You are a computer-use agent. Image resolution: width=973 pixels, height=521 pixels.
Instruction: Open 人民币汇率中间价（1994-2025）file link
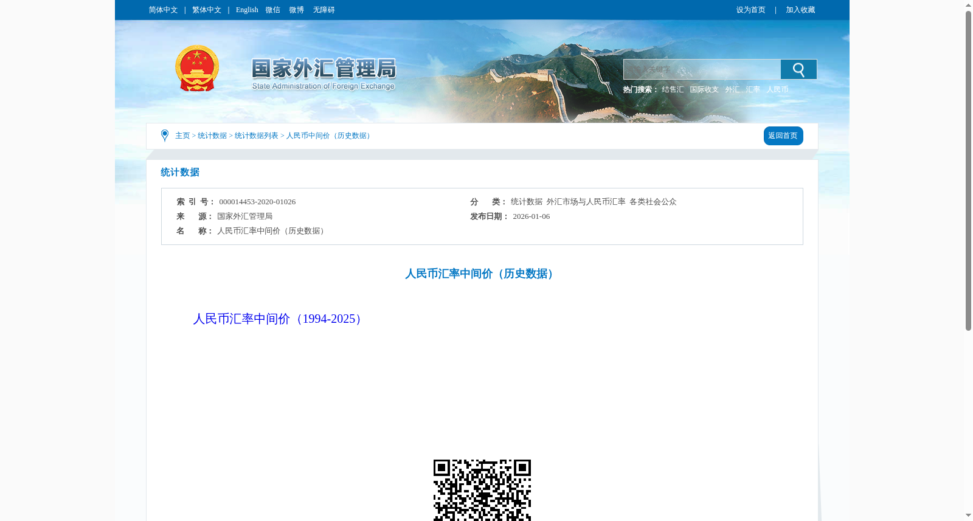point(280,319)
